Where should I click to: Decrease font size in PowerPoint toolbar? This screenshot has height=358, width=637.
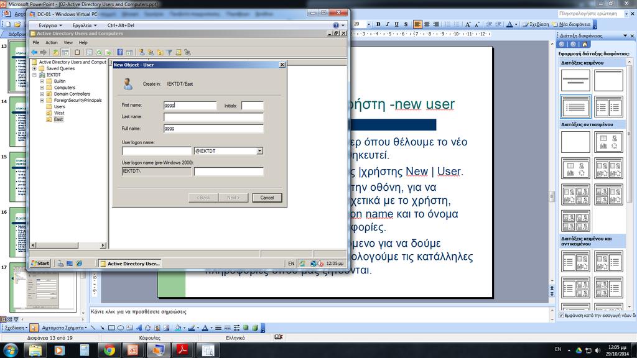coord(477,24)
